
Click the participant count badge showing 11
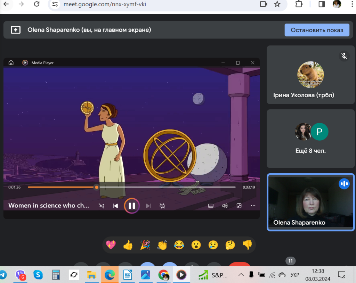click(x=290, y=261)
